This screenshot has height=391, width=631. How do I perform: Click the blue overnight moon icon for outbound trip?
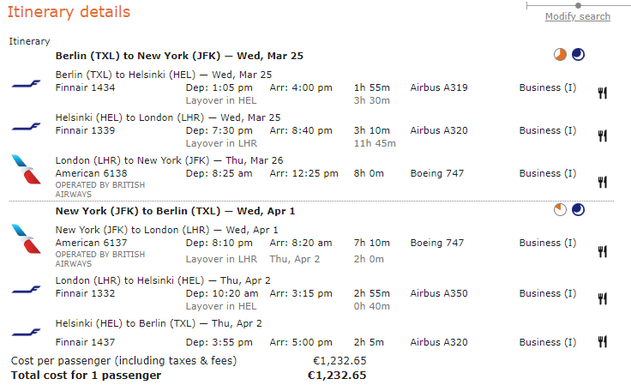579,56
